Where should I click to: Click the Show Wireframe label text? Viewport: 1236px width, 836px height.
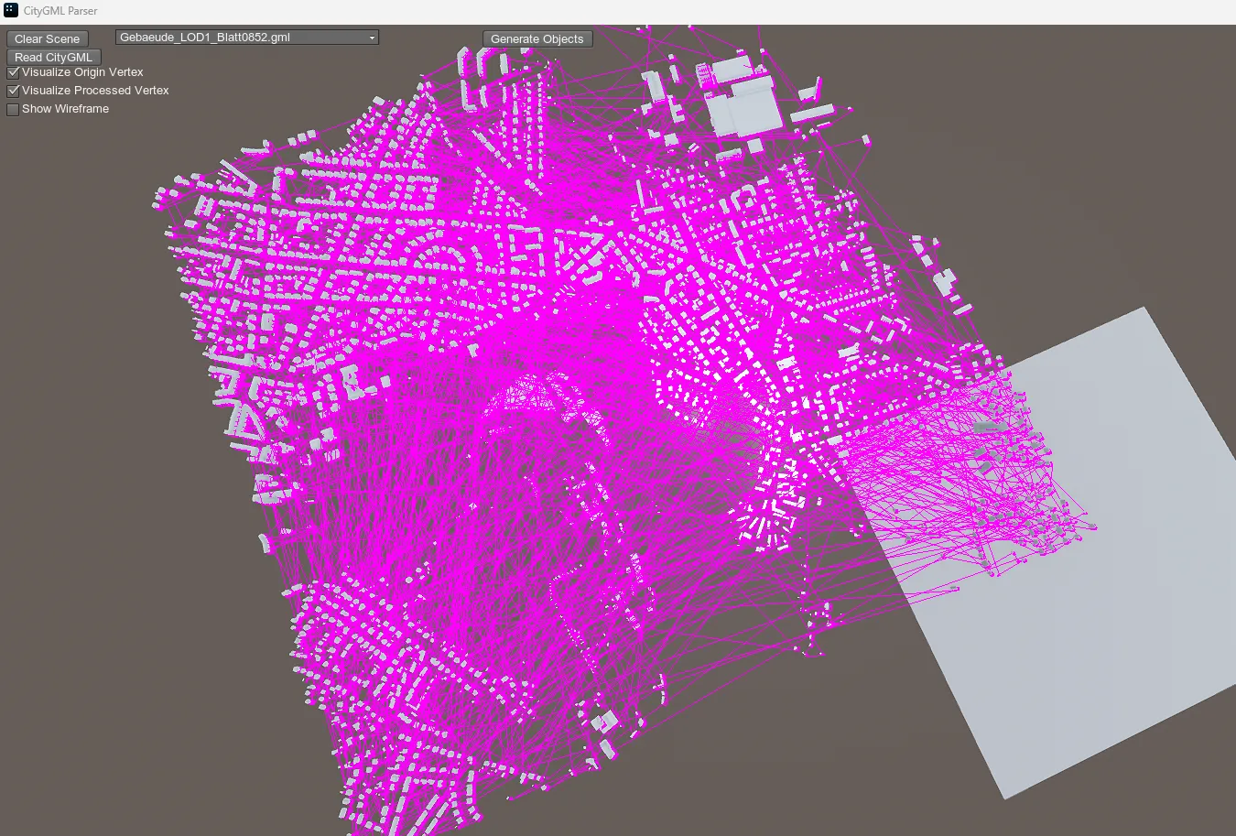65,109
